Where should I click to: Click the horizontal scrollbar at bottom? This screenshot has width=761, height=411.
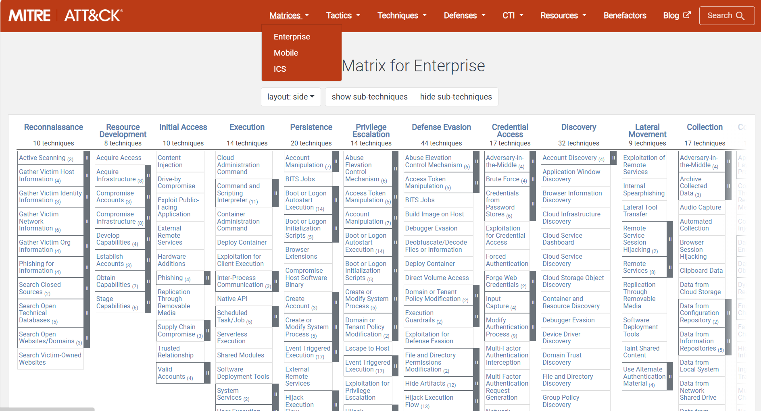[47, 409]
